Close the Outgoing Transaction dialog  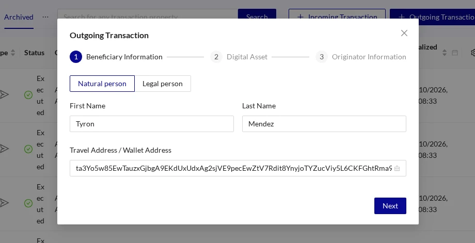point(404,33)
